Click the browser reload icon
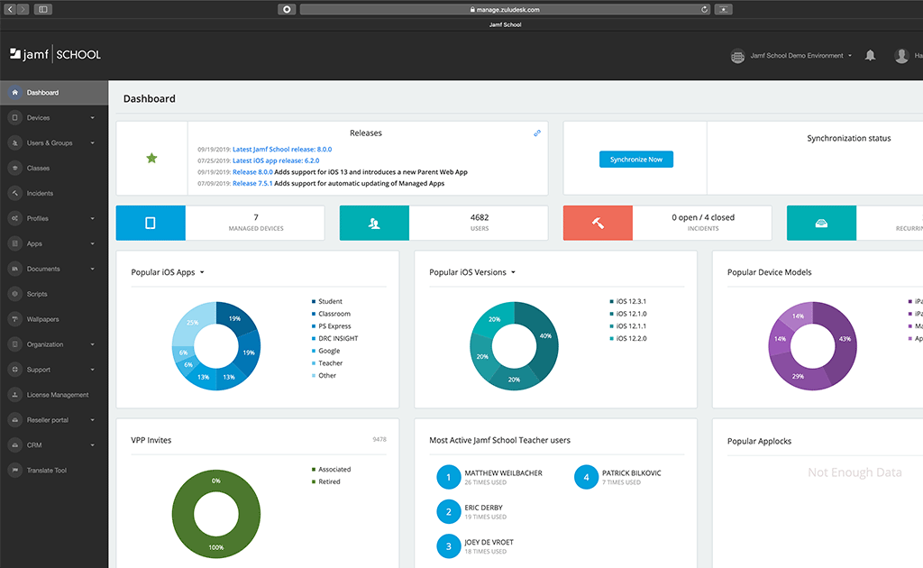Viewport: 923px width, 568px height. (704, 9)
